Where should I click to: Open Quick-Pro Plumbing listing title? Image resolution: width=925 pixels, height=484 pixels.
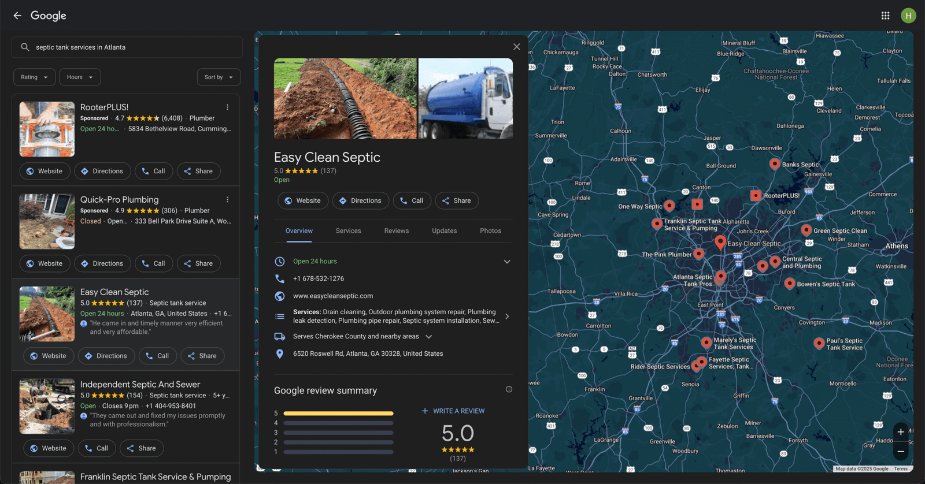[120, 200]
